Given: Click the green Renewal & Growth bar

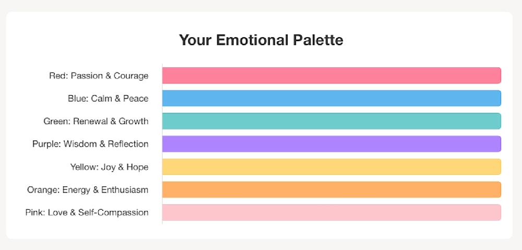Looking at the screenshot, I should point(331,121).
